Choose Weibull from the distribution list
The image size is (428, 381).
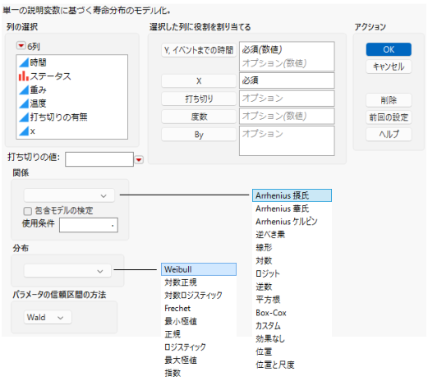click(x=199, y=269)
